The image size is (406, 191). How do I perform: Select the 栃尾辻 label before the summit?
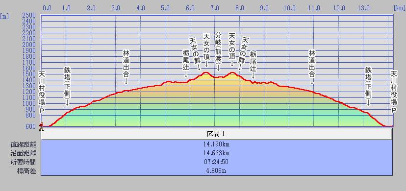point(186,60)
